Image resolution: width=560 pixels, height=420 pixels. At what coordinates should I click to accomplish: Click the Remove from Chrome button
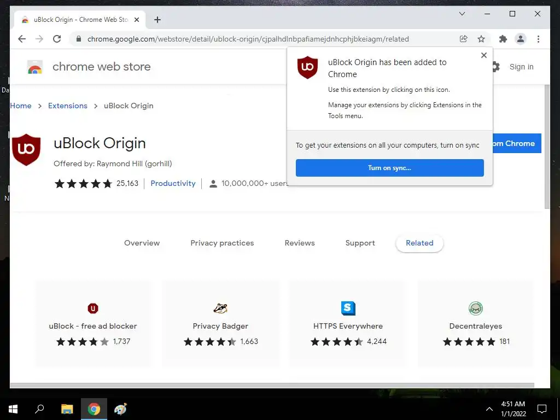click(x=517, y=144)
